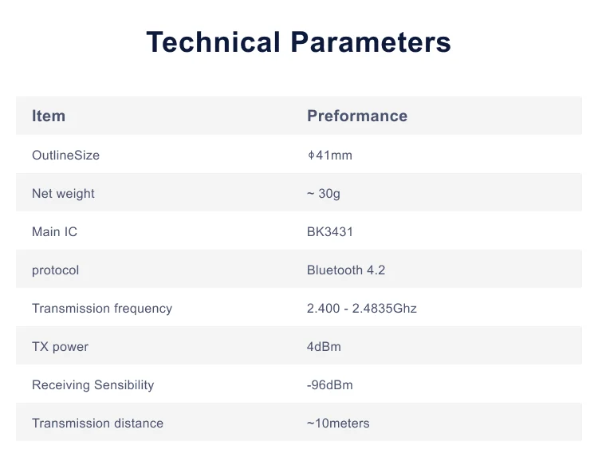The height and width of the screenshot is (465, 598).
Task: Select the TX power label
Action: (60, 346)
